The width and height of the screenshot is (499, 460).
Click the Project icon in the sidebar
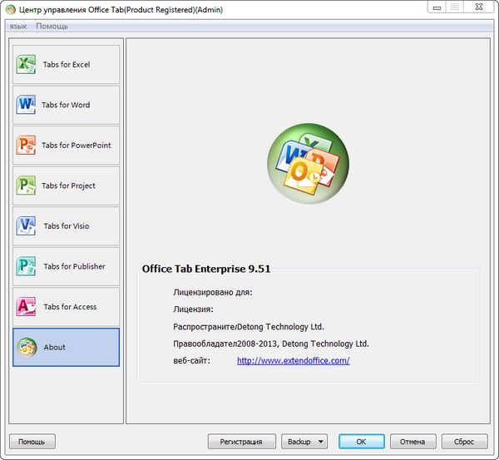click(x=26, y=185)
